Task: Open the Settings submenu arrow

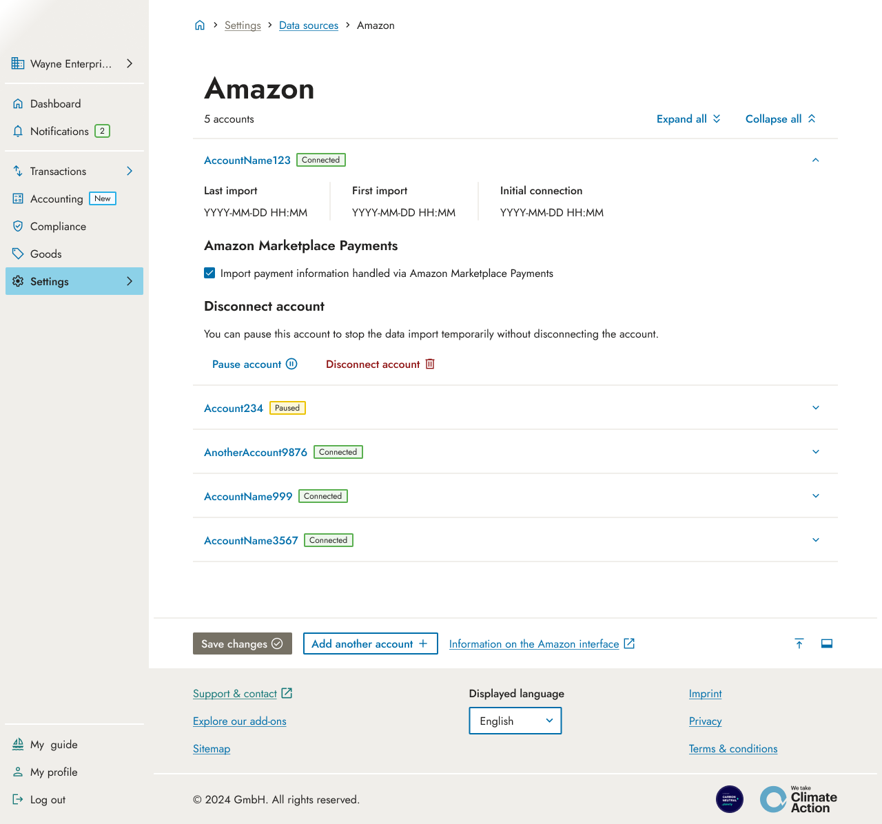Action: click(x=130, y=281)
